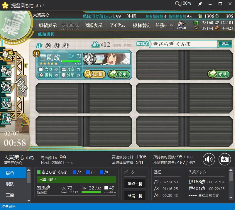Click expedition /3 - 01:16:25 entry

coord(166,188)
